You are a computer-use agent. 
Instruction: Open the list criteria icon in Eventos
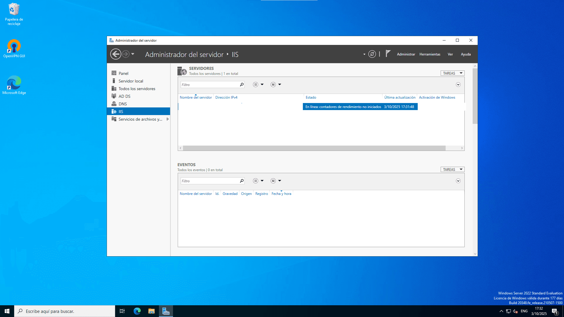pyautogui.click(x=255, y=181)
